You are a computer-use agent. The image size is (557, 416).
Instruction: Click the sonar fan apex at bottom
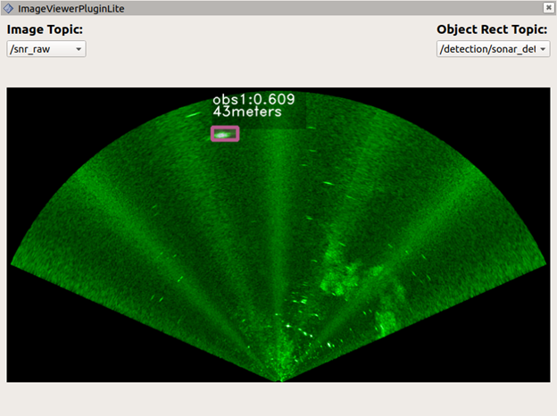[x=281, y=379]
